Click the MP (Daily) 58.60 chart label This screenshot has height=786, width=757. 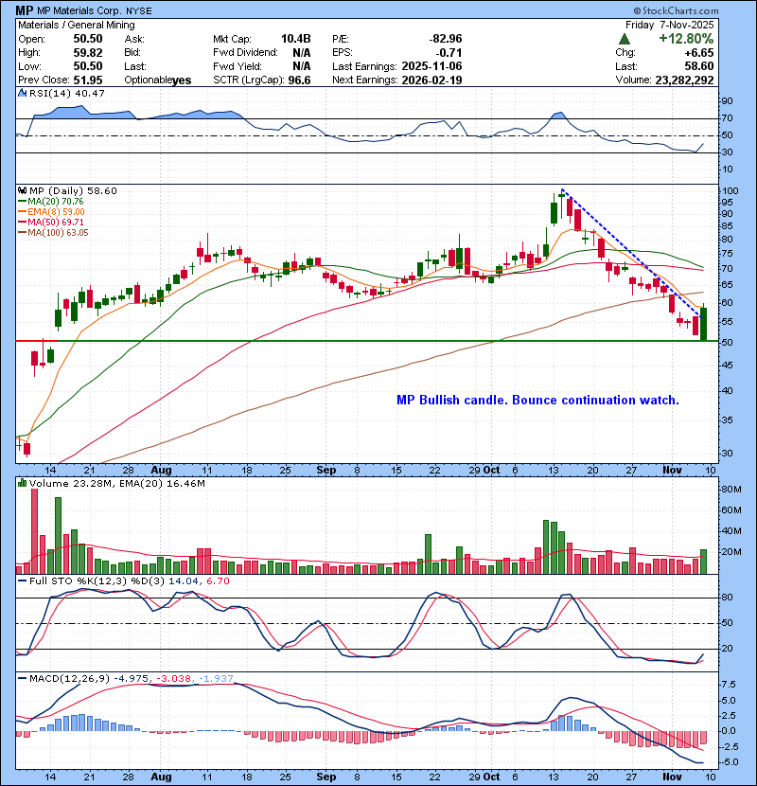click(73, 191)
